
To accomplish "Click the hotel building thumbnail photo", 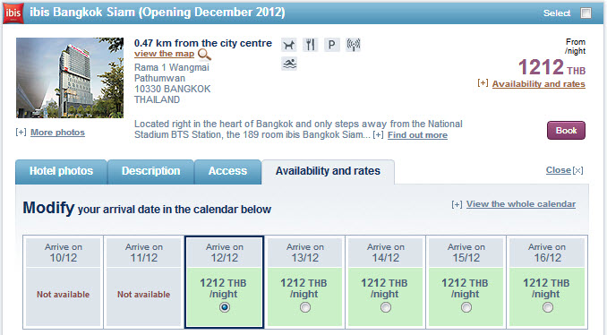I will pos(70,77).
